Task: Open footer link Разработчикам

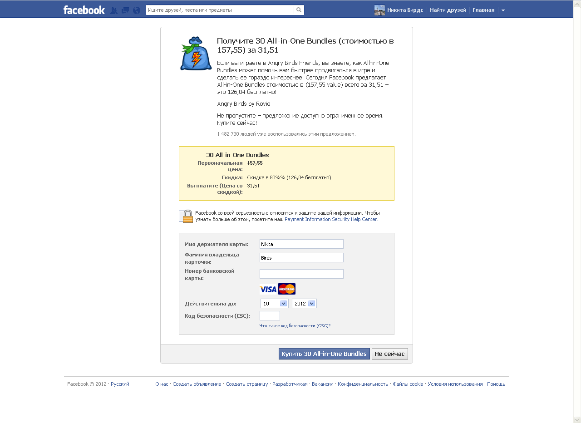Action: (x=290, y=384)
